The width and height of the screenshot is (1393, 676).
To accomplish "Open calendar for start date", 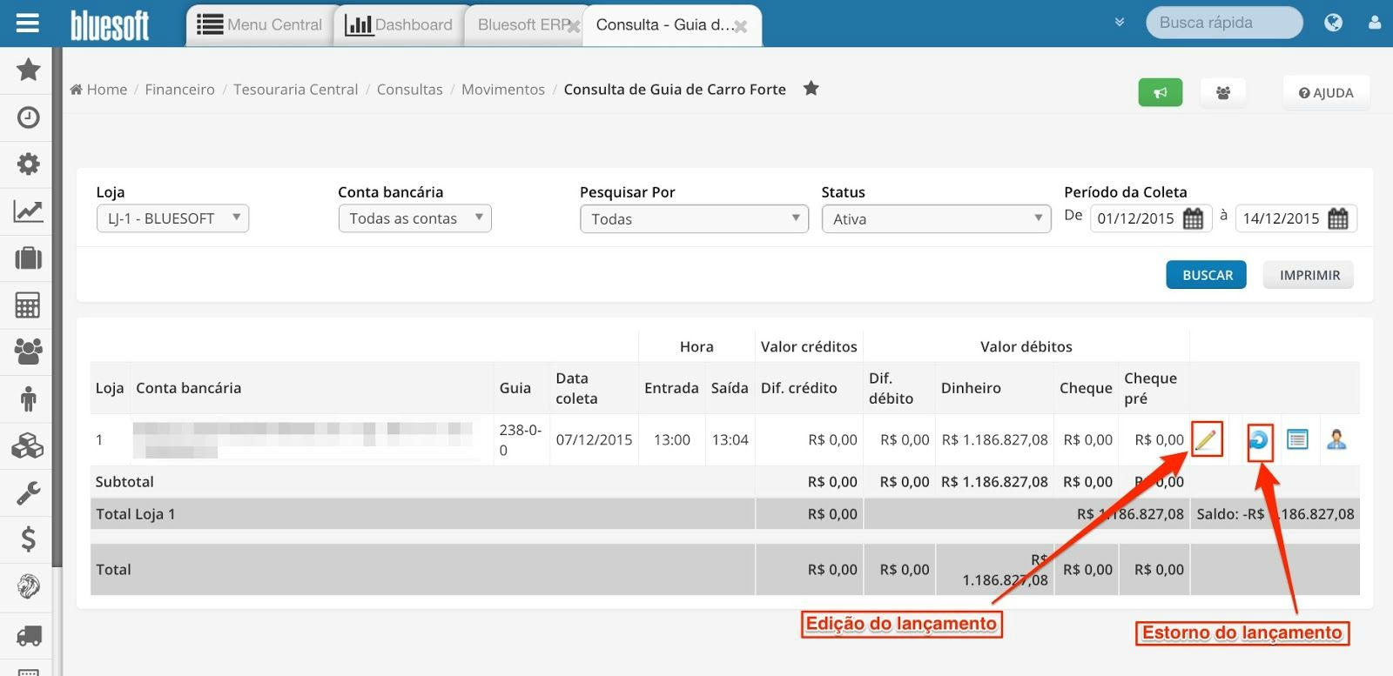I will [x=1194, y=218].
